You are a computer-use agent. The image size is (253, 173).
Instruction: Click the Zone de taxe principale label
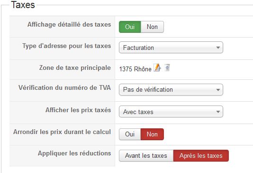click(x=75, y=67)
